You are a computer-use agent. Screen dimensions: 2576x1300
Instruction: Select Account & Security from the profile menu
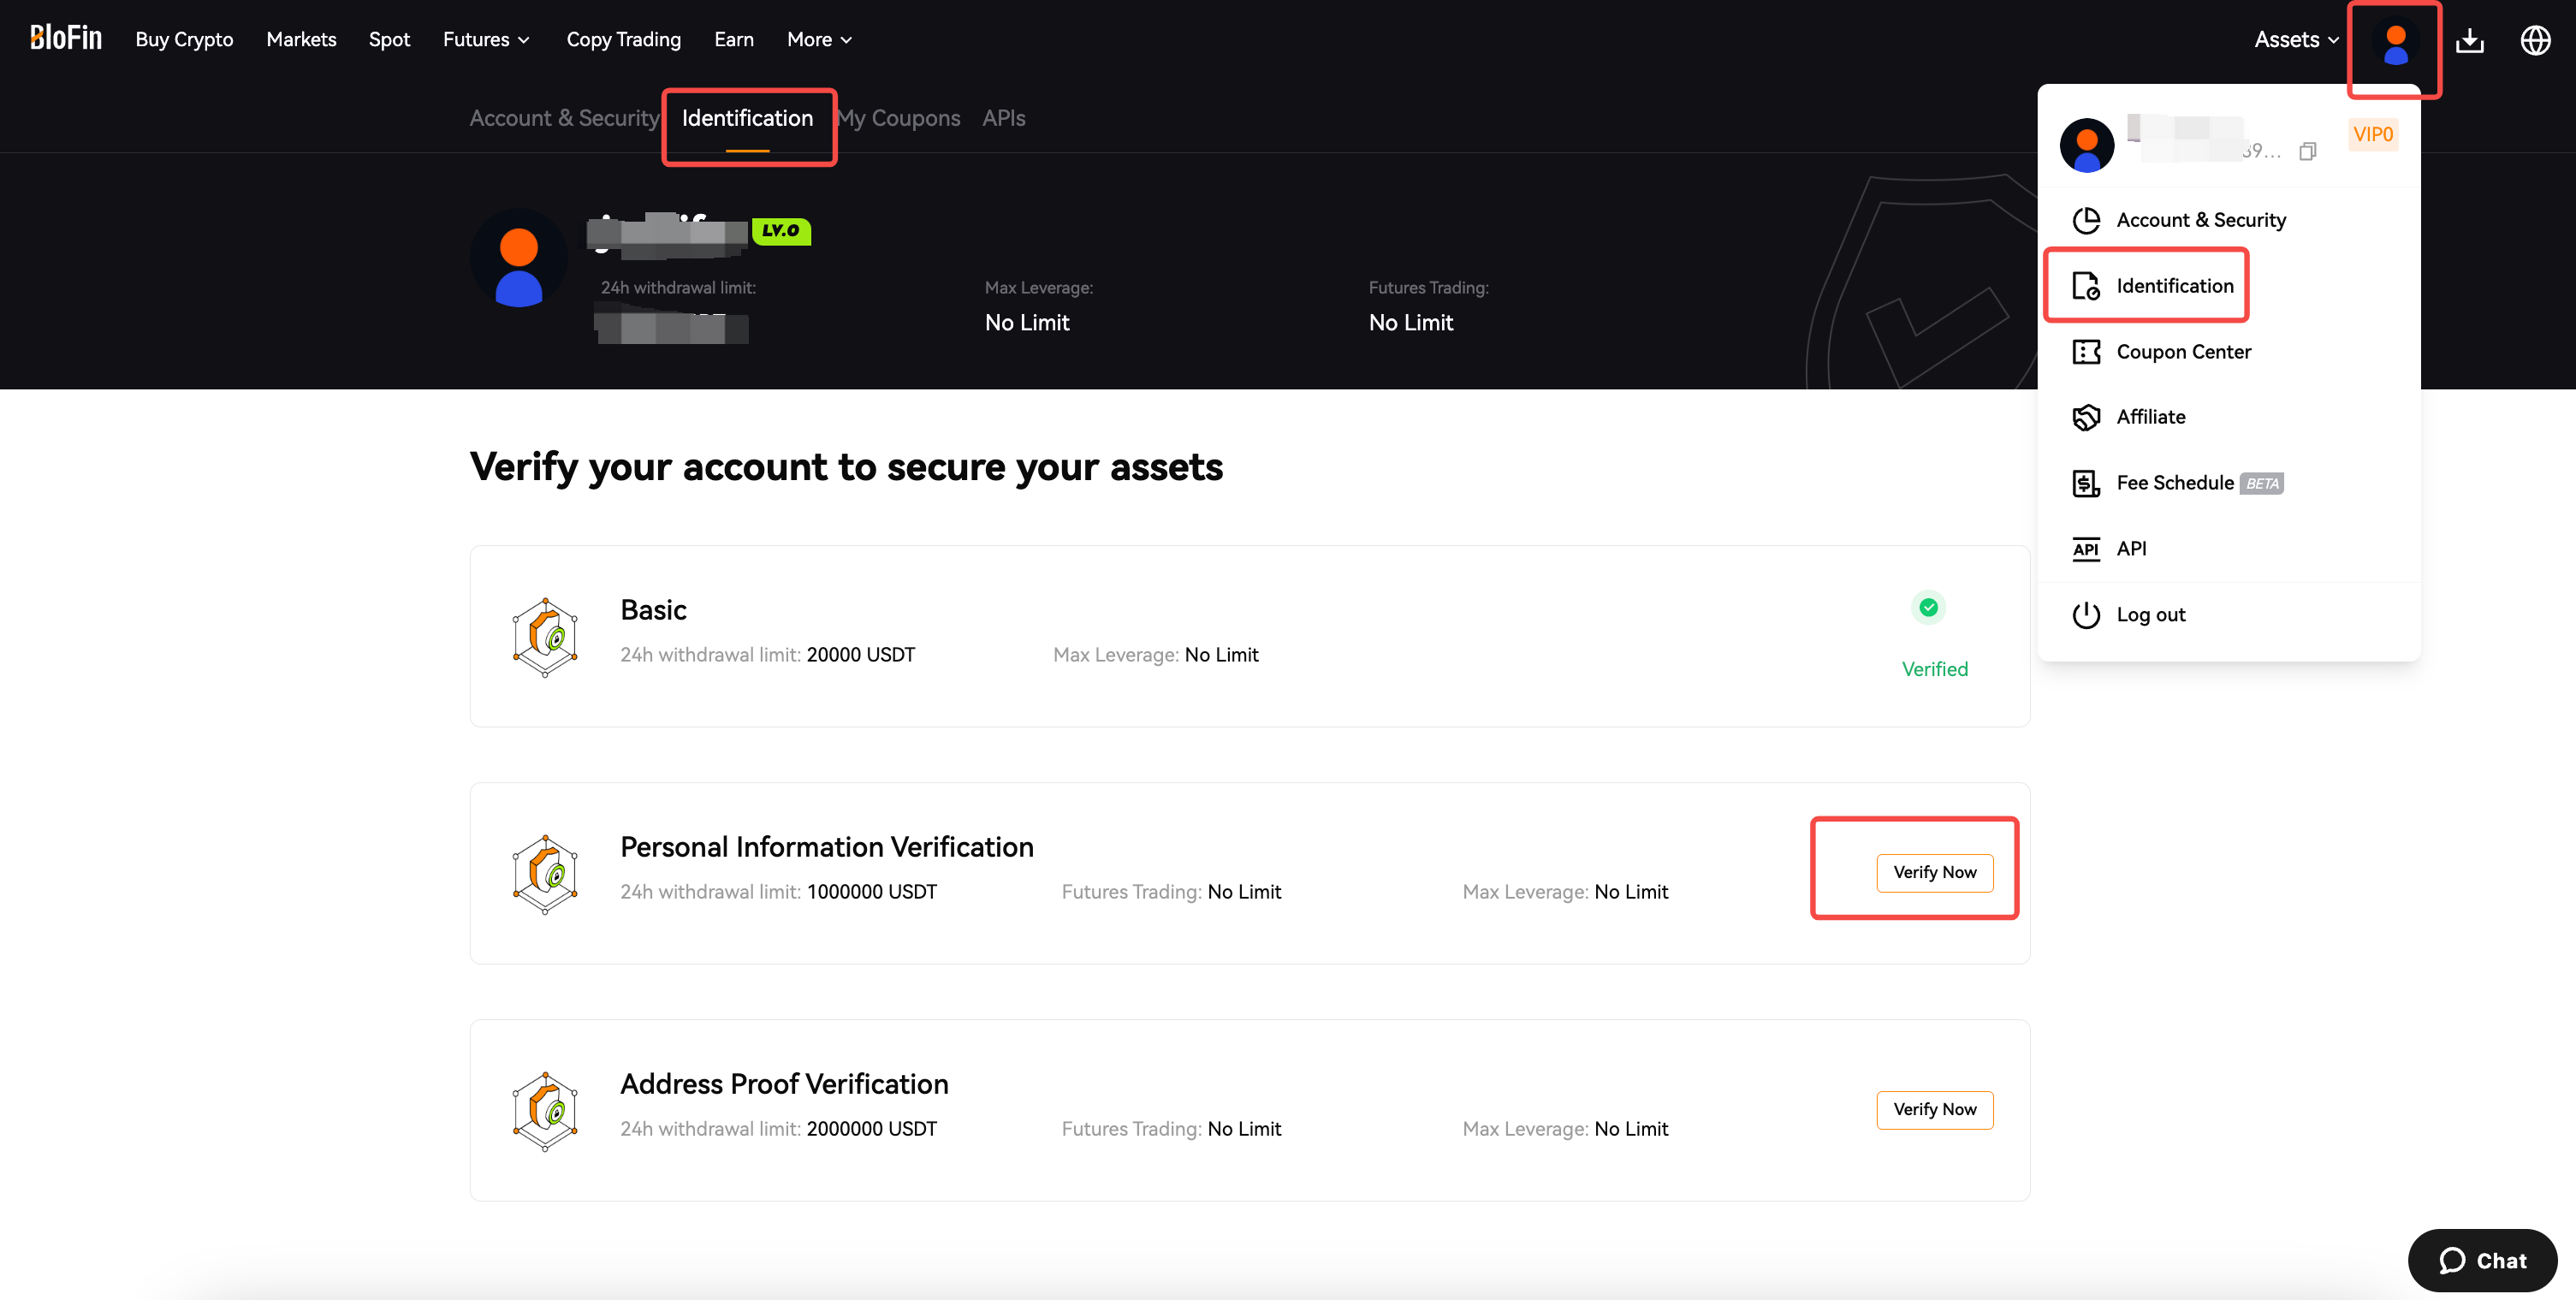point(2200,219)
